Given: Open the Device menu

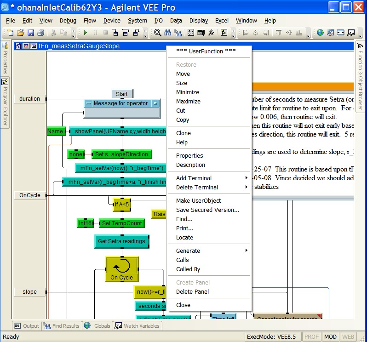Looking at the screenshot, I should [x=112, y=20].
